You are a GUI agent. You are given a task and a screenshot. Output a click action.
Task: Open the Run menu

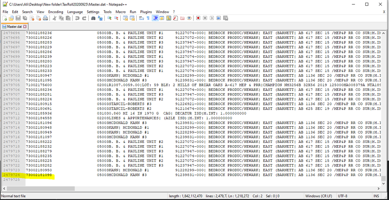pos(133,12)
